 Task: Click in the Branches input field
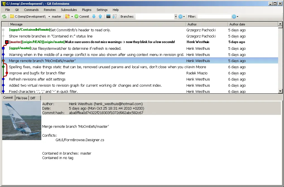click(155, 16)
